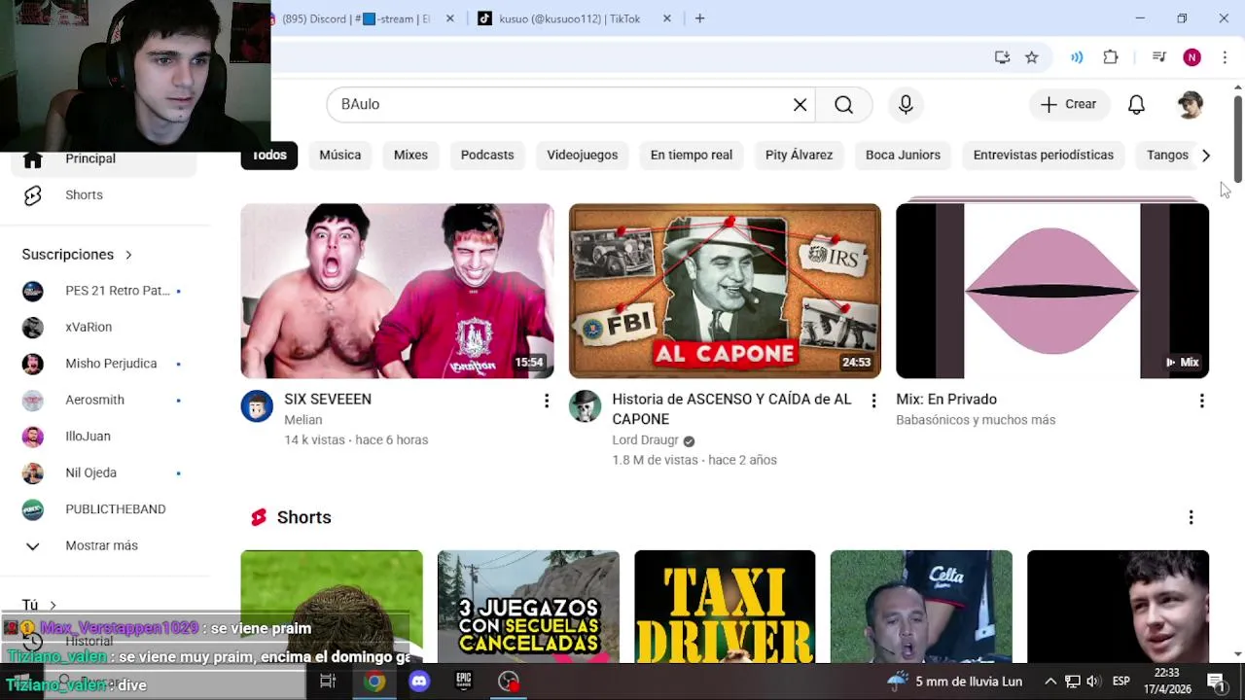Open Chrome three-dot menu

click(1225, 57)
